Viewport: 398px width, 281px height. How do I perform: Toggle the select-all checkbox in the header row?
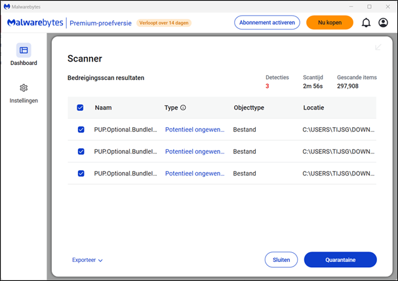81,107
